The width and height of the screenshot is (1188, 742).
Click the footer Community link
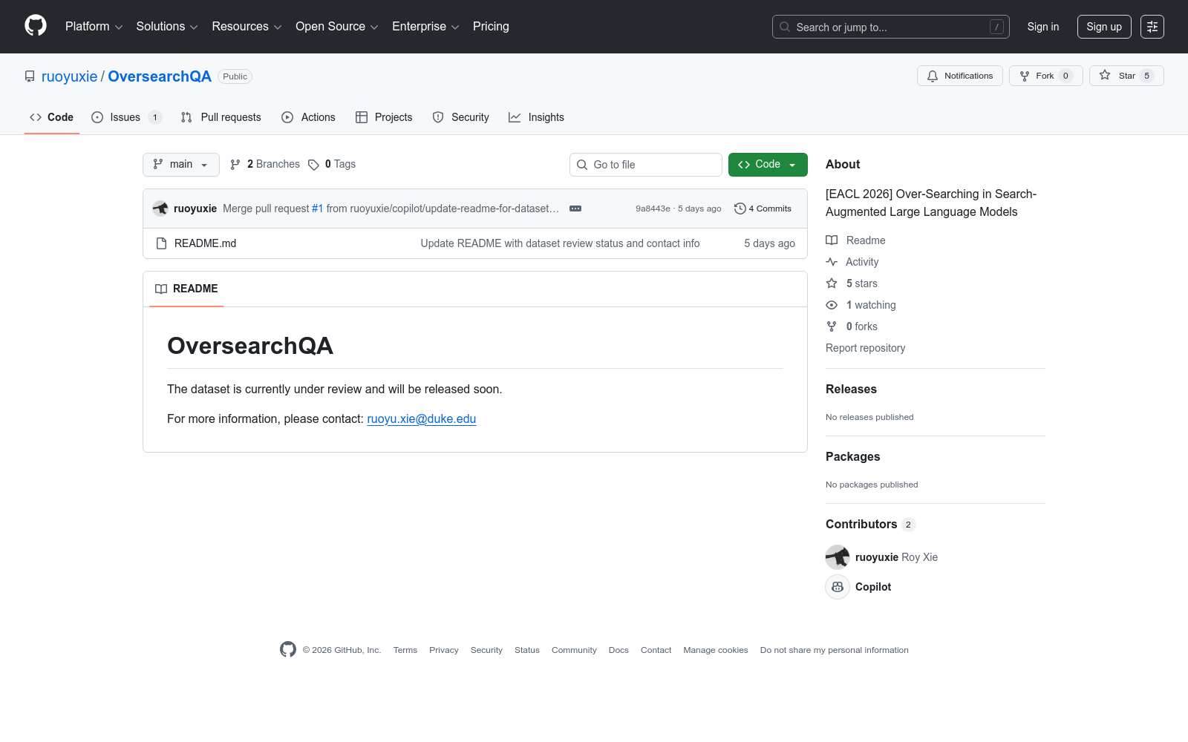coord(574,650)
